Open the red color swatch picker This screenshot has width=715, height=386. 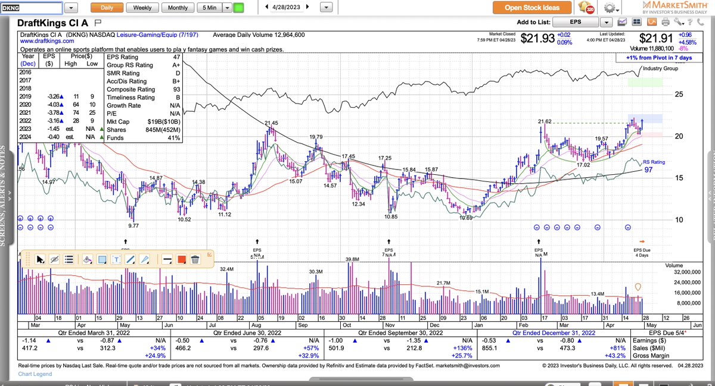pyautogui.click(x=182, y=259)
